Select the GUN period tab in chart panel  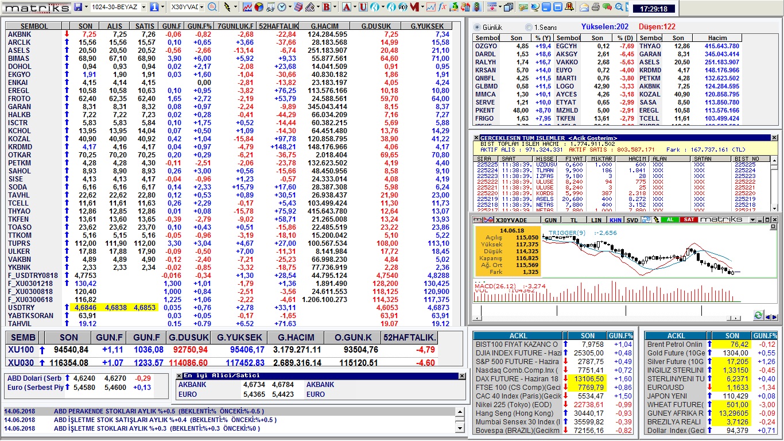tap(550, 220)
